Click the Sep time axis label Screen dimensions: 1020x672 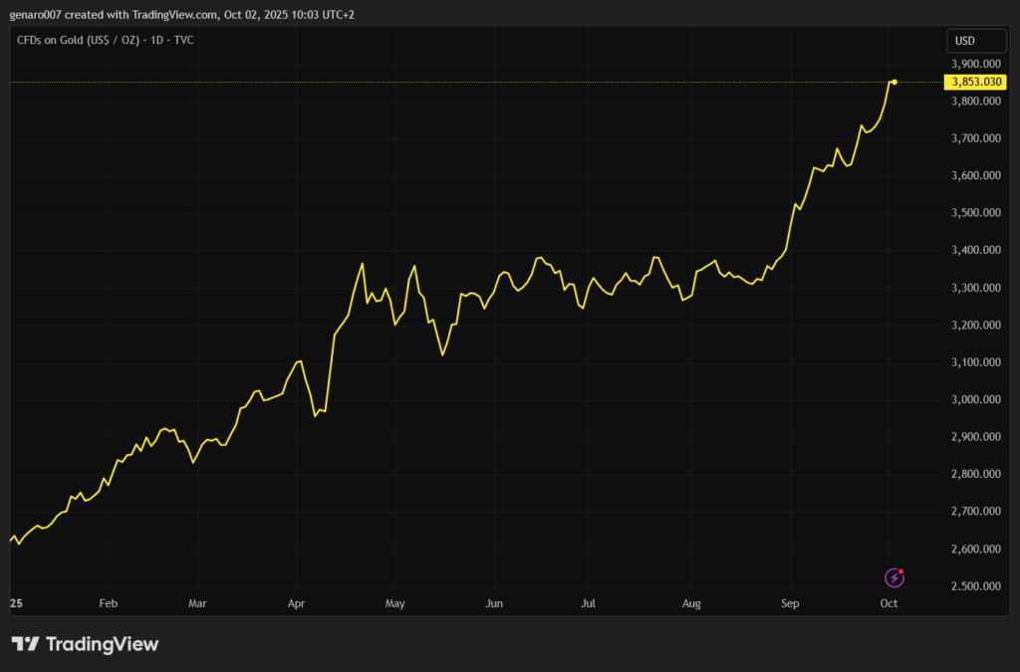[x=790, y=603]
